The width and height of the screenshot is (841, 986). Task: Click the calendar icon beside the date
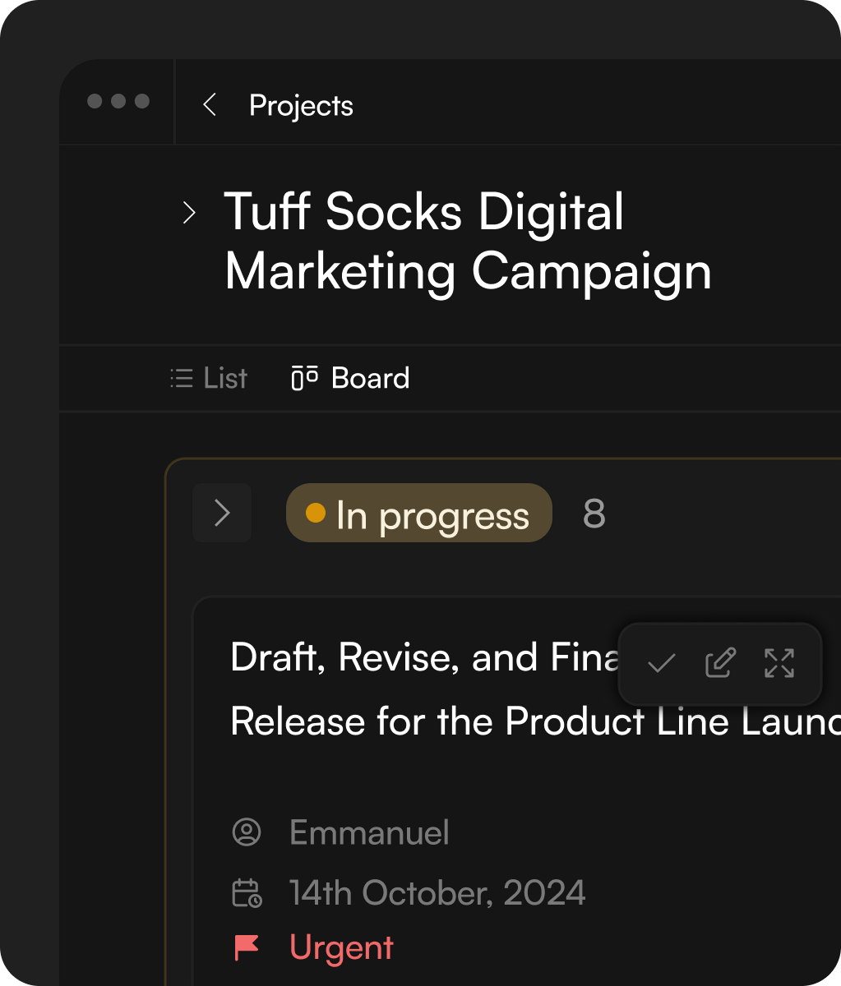(247, 893)
